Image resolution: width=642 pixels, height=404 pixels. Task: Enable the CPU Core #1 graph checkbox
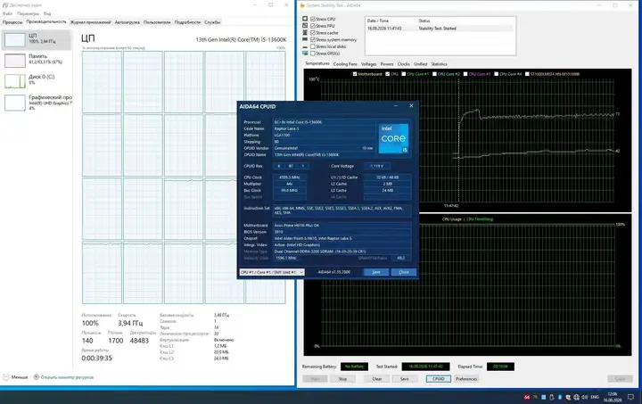tap(404, 74)
